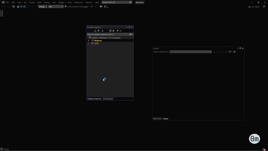Open the Debug configuration dropdown
Viewport: 268px width, 151px height.
(43, 7)
